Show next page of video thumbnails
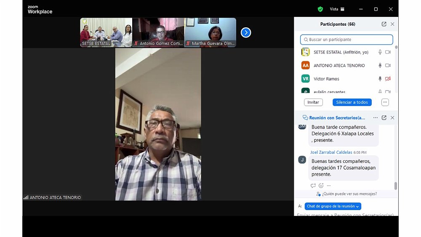This screenshot has height=237, width=421. pyautogui.click(x=246, y=32)
